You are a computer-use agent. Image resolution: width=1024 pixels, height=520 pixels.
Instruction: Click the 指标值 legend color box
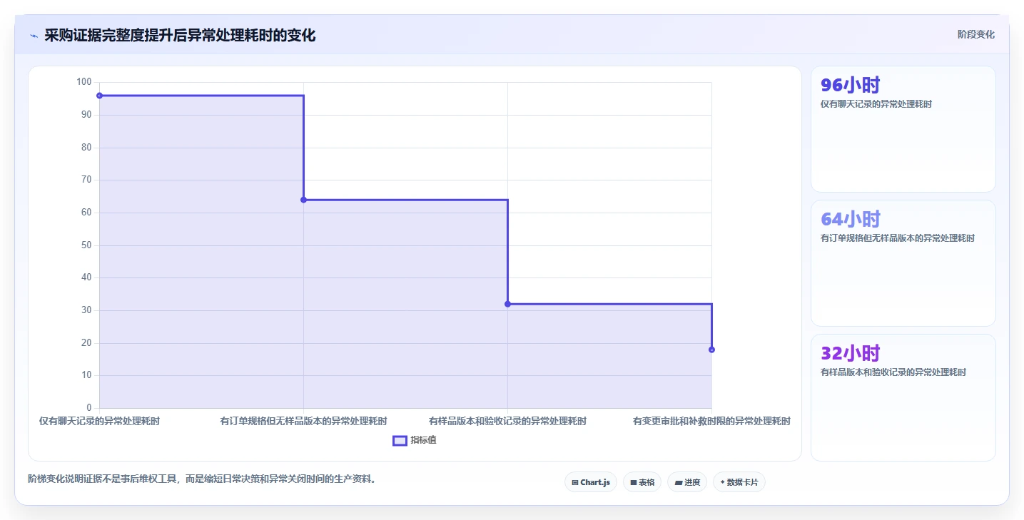[x=400, y=441]
